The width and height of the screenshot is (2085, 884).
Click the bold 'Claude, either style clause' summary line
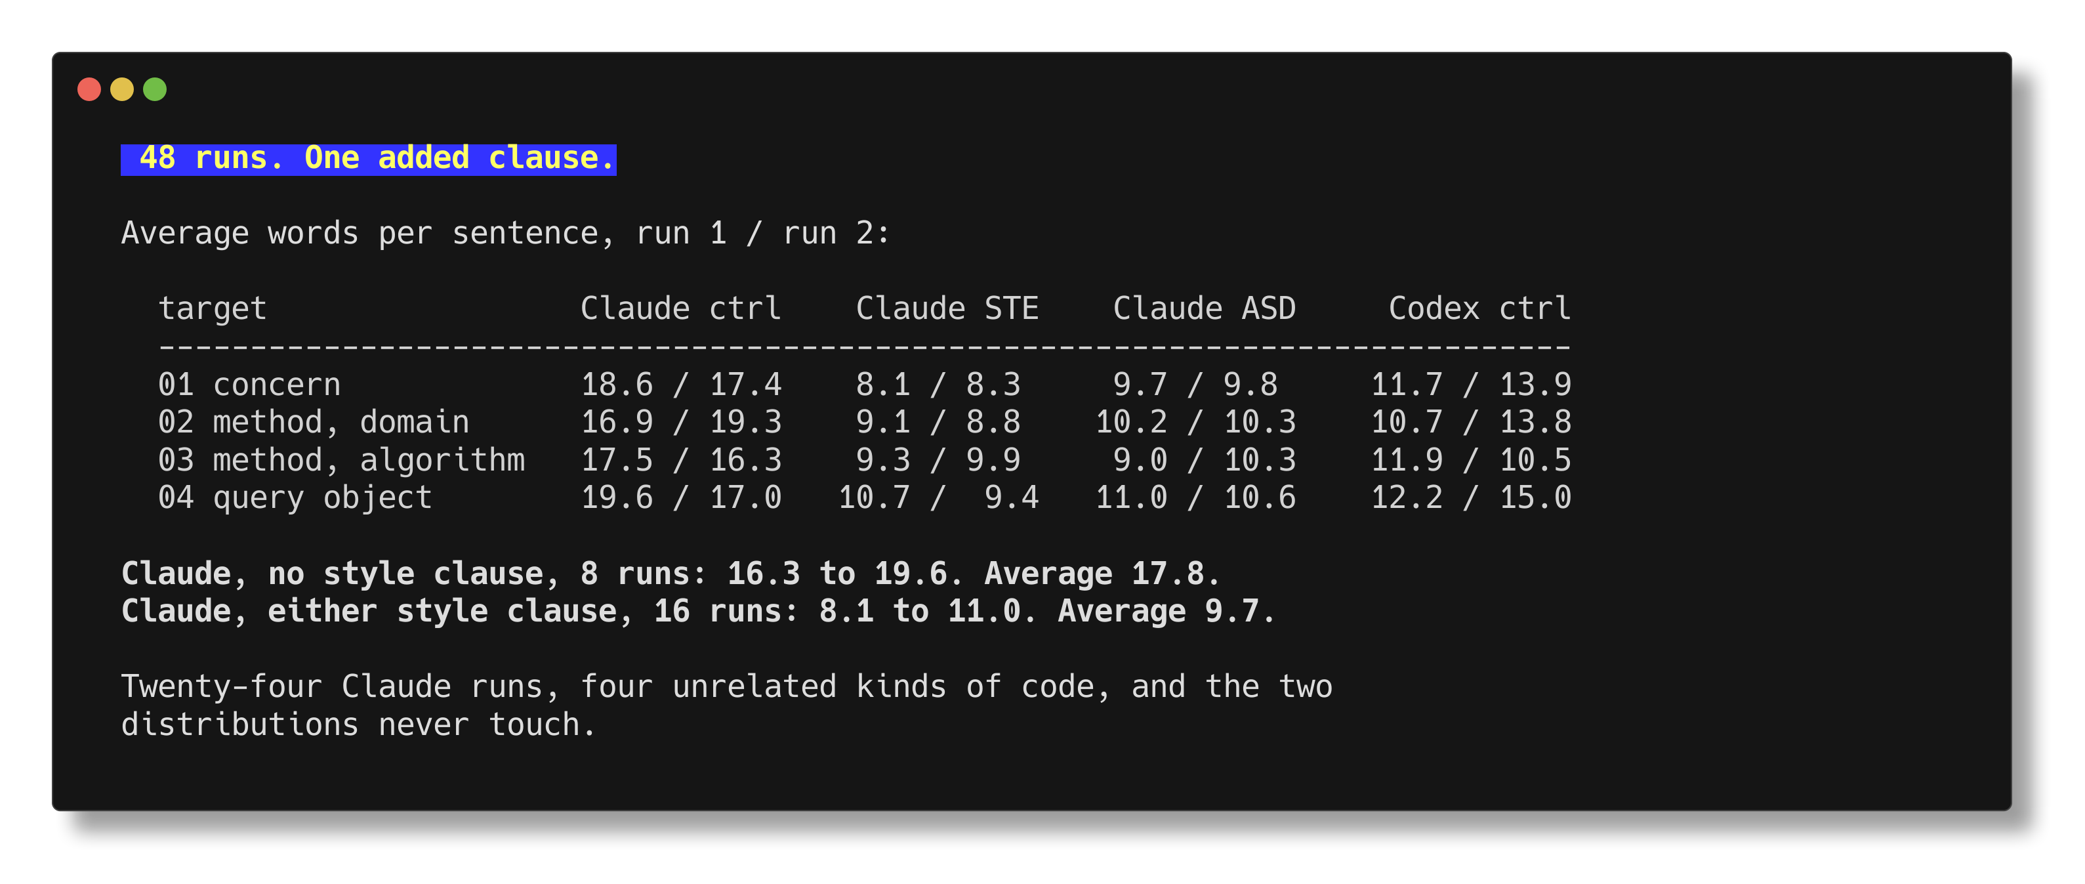697,612
